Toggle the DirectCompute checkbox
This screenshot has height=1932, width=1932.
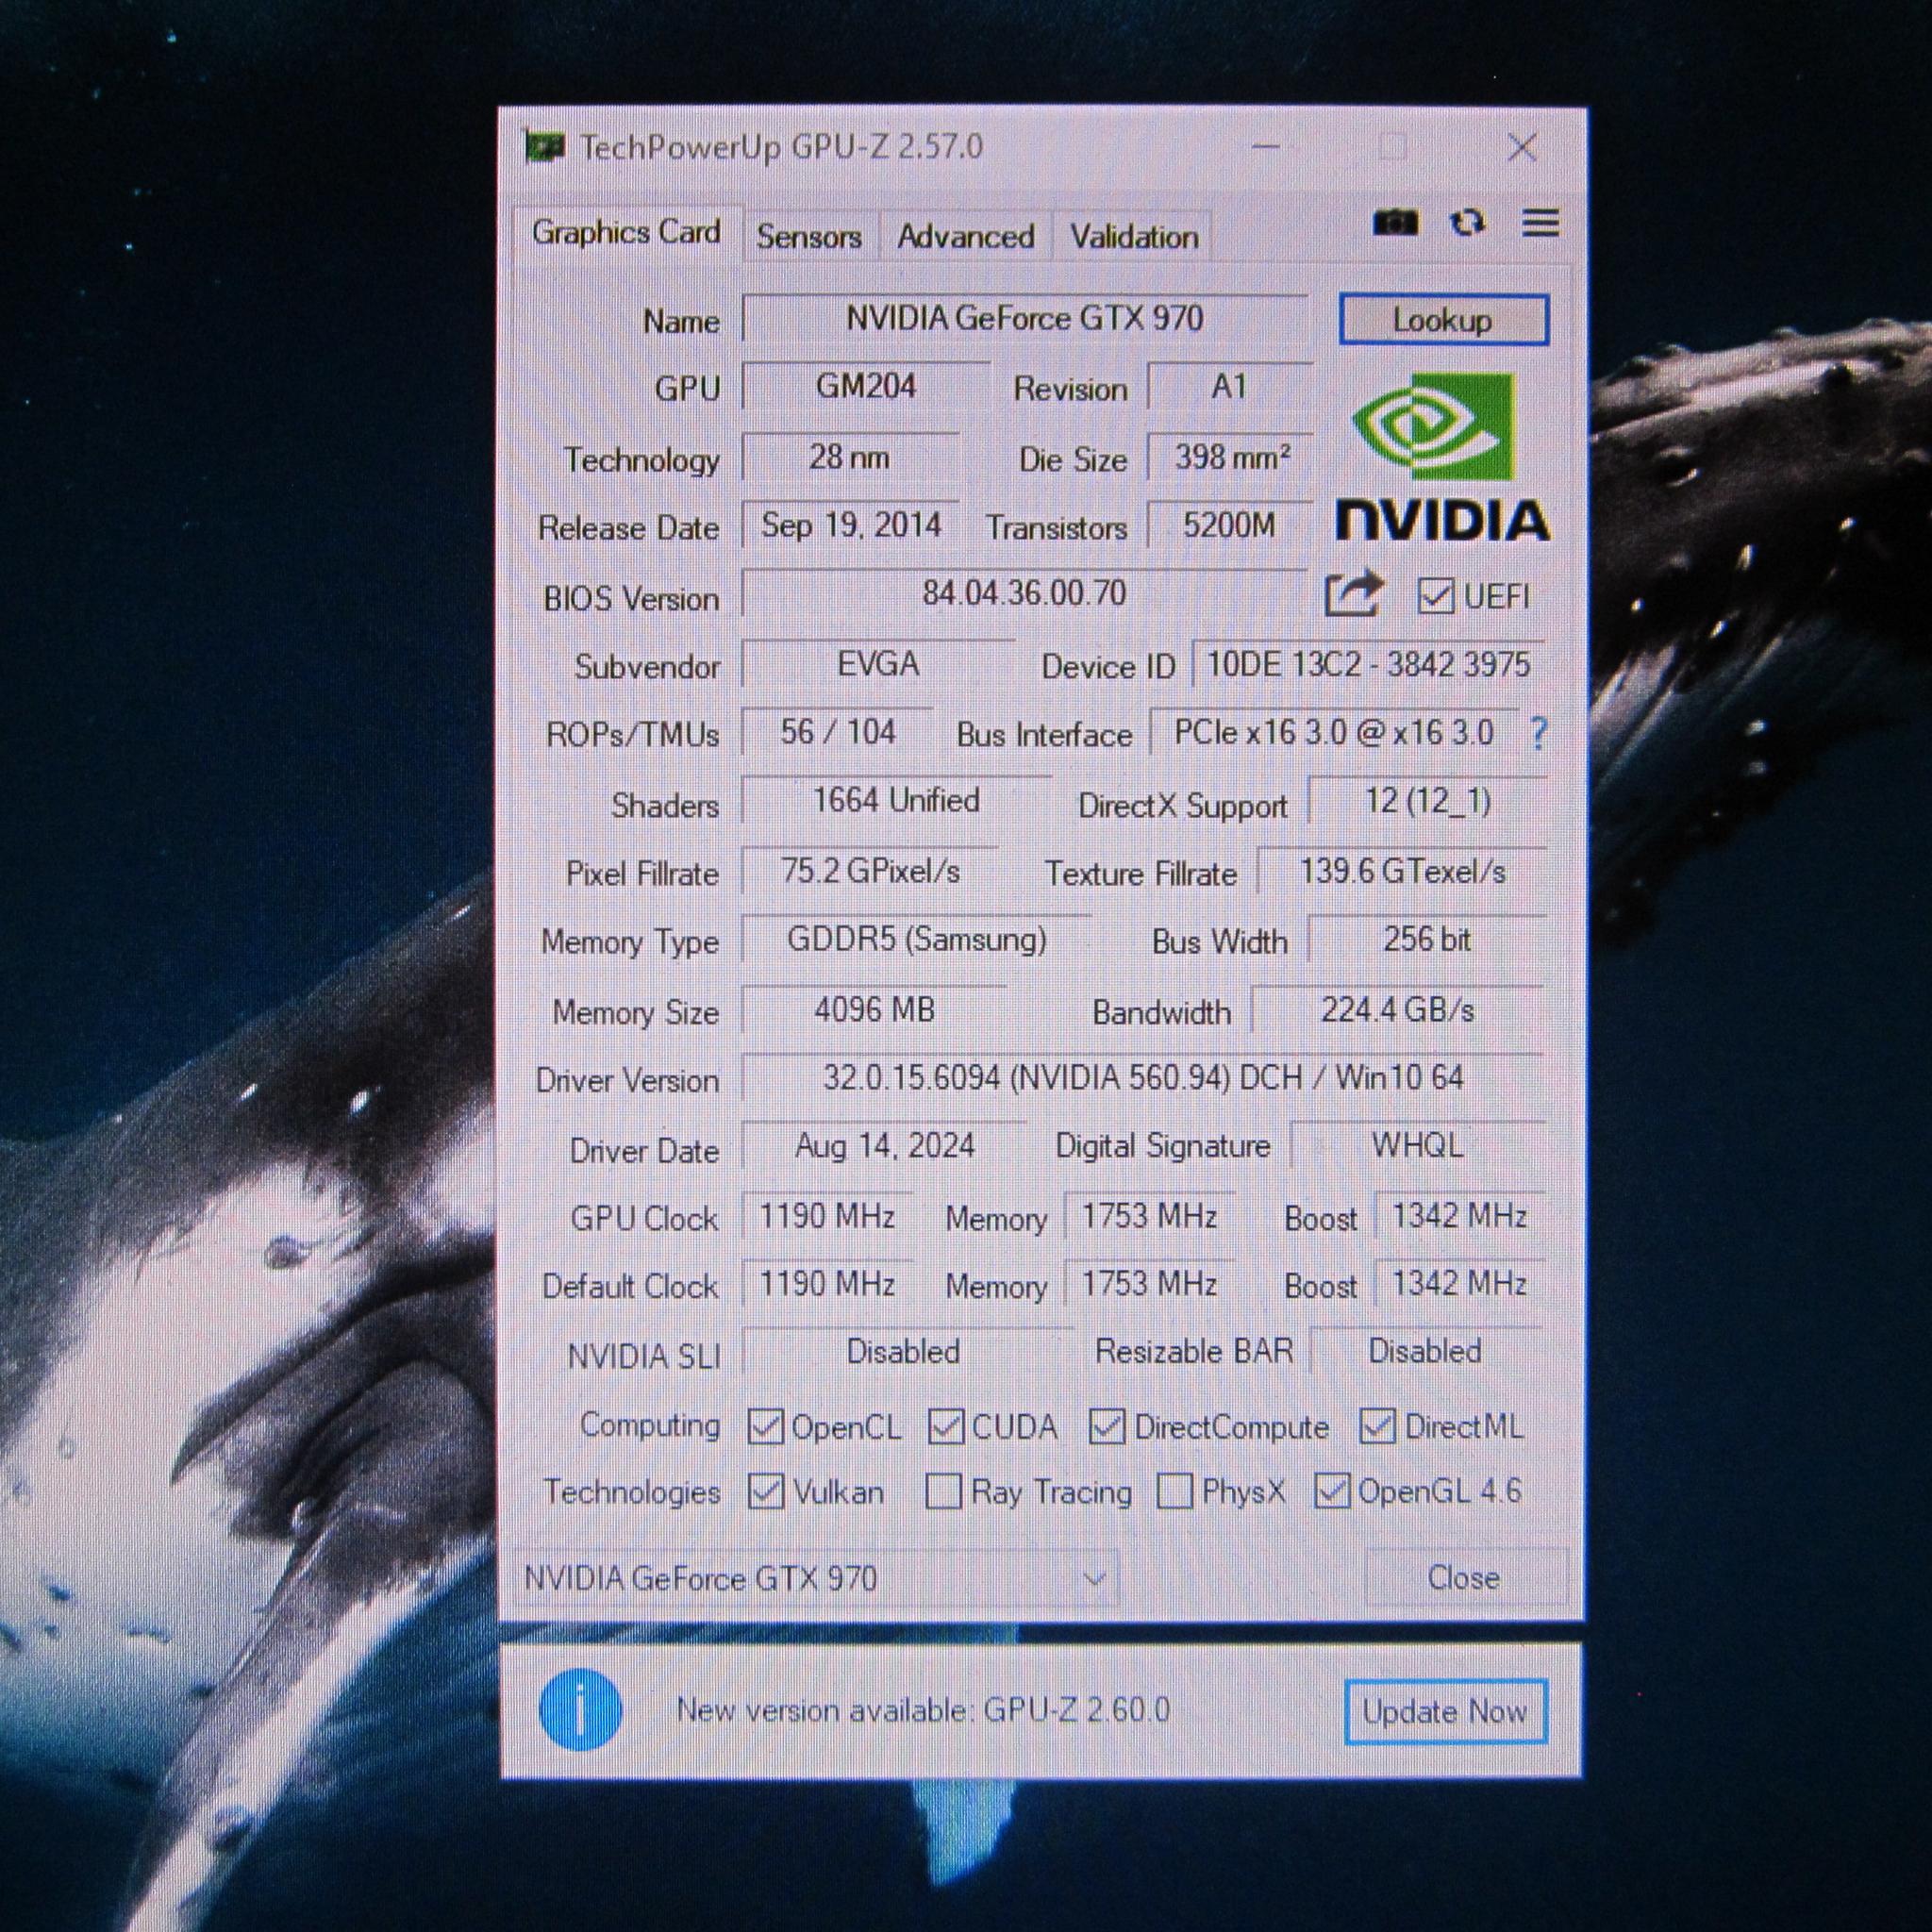point(1106,1426)
